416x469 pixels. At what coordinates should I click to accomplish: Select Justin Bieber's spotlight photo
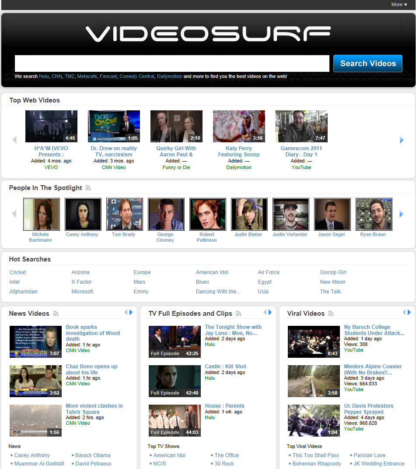pyautogui.click(x=249, y=215)
